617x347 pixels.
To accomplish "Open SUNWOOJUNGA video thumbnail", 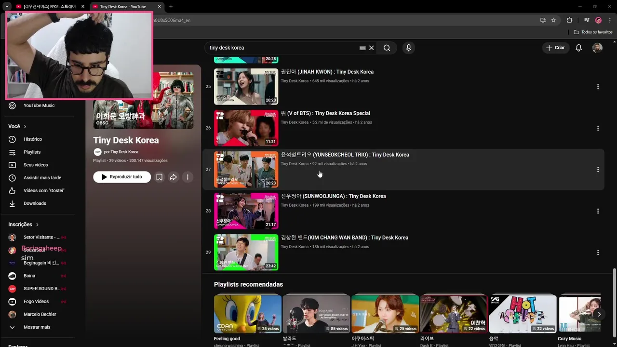I will [x=246, y=211].
